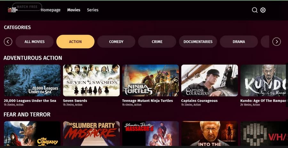Go to the Homepage tab
This screenshot has height=148, width=288.
click(x=51, y=10)
